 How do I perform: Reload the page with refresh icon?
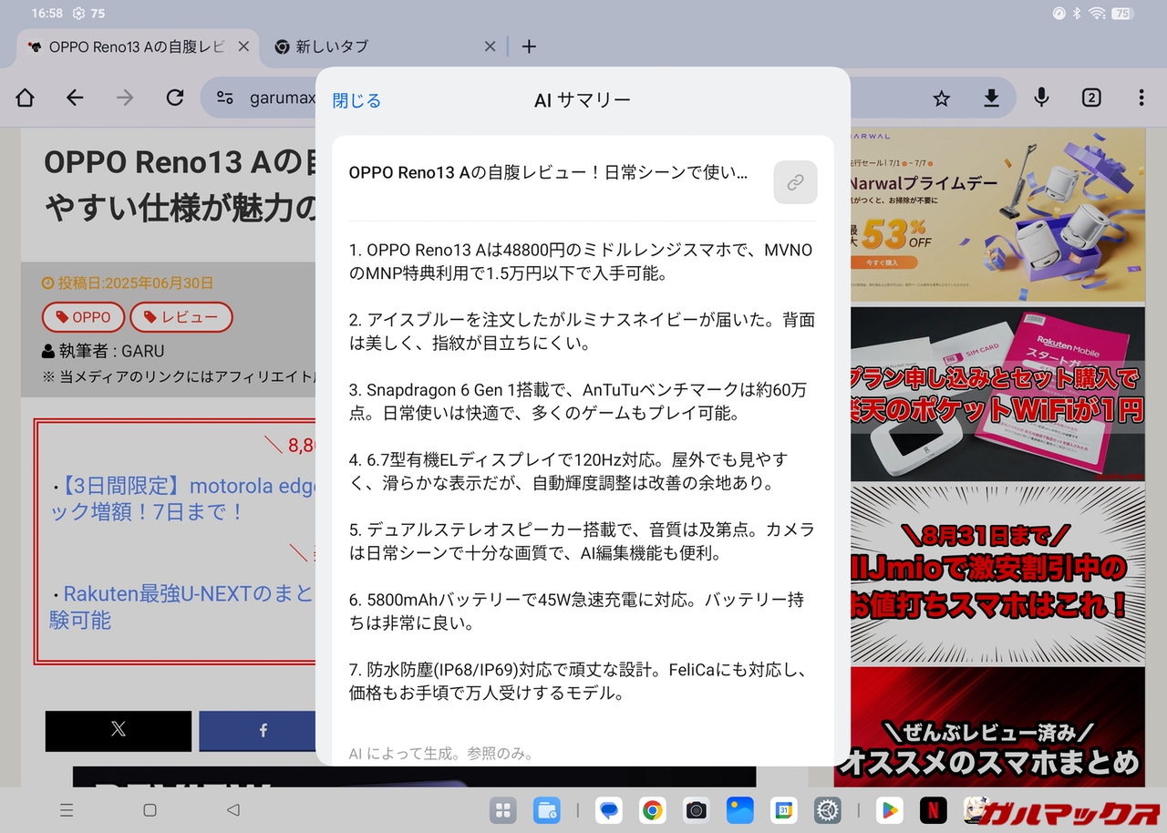175,98
